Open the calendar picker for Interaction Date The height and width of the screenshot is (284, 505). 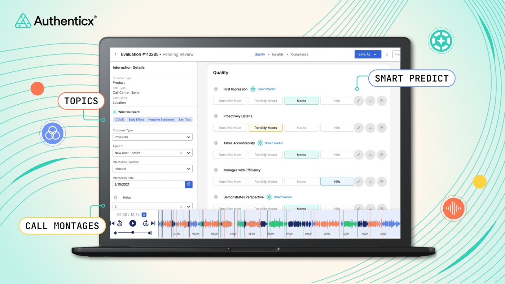pos(189,184)
